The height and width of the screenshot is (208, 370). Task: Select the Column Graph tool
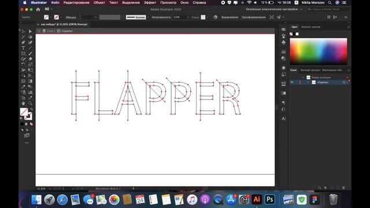coord(30,92)
